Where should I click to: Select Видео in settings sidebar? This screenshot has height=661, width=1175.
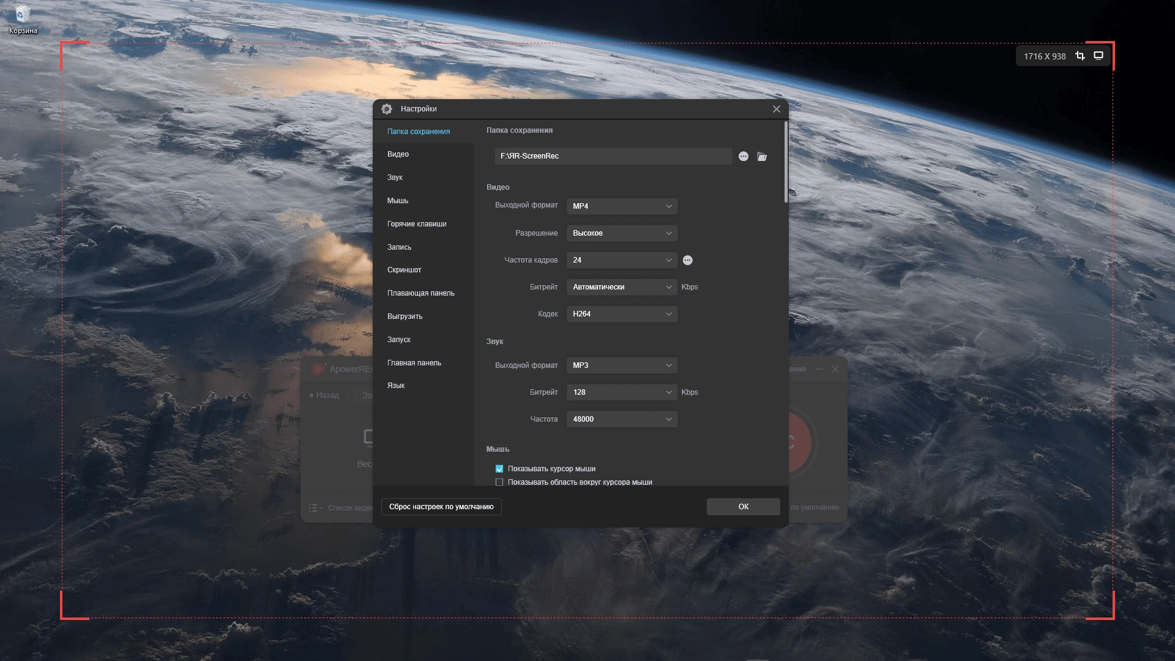point(423,154)
